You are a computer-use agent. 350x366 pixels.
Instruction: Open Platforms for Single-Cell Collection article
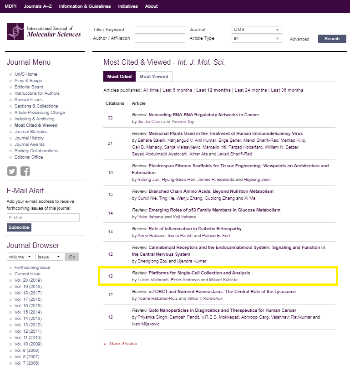pyautogui.click(x=199, y=273)
